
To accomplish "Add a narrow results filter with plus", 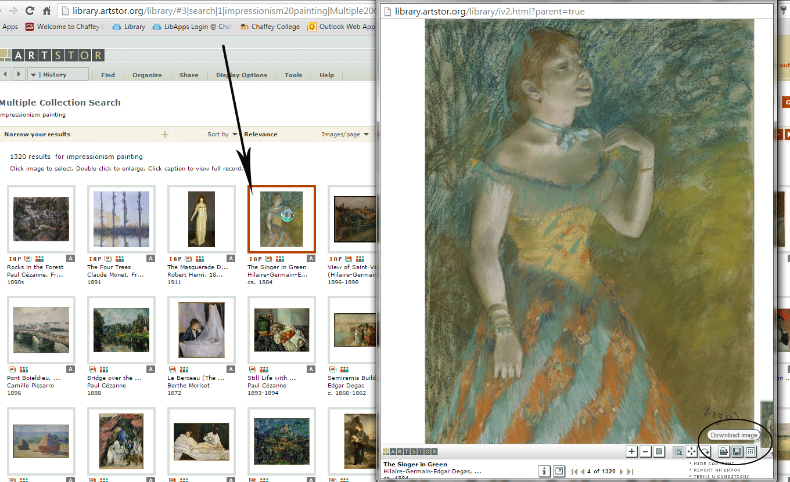I will tap(165, 135).
